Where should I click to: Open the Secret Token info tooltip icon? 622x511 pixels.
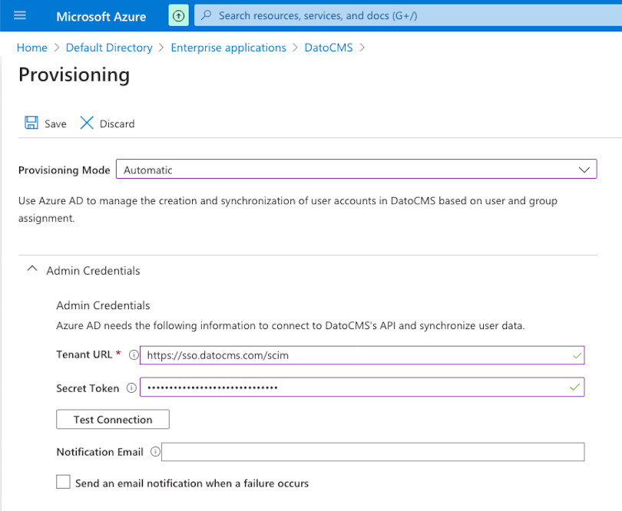pos(132,387)
